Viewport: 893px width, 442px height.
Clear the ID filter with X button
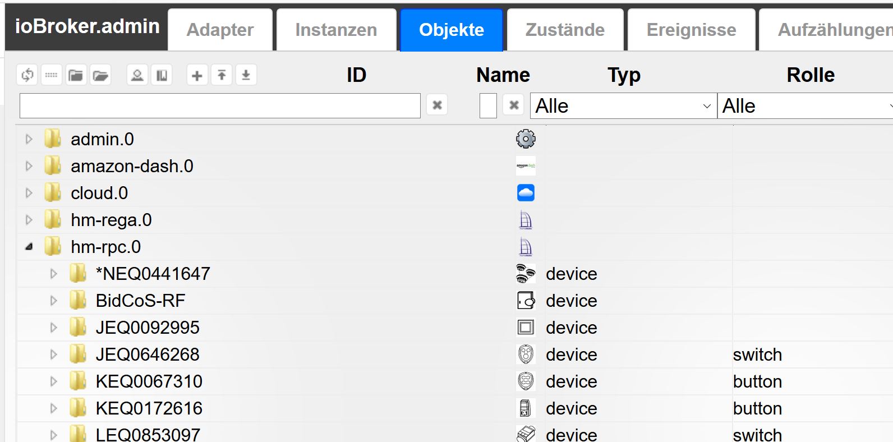click(437, 105)
